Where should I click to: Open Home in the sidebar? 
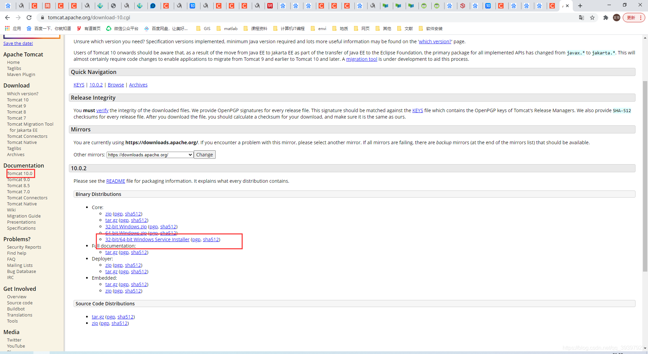click(13, 62)
